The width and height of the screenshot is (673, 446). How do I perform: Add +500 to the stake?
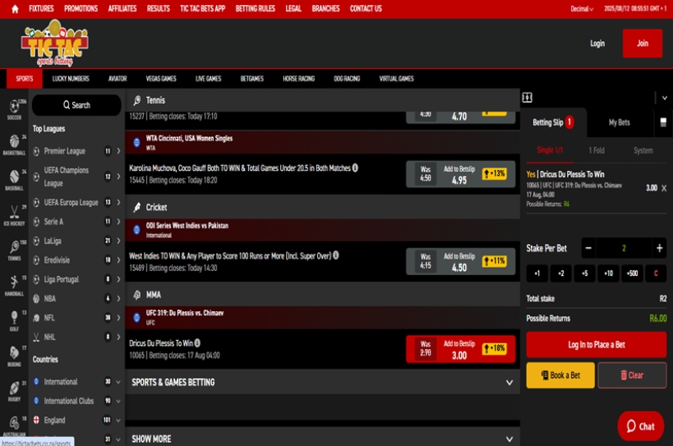pyautogui.click(x=632, y=274)
